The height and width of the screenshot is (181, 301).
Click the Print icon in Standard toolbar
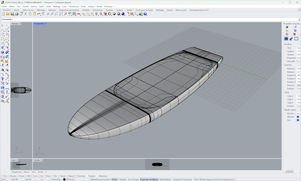click(x=17, y=14)
